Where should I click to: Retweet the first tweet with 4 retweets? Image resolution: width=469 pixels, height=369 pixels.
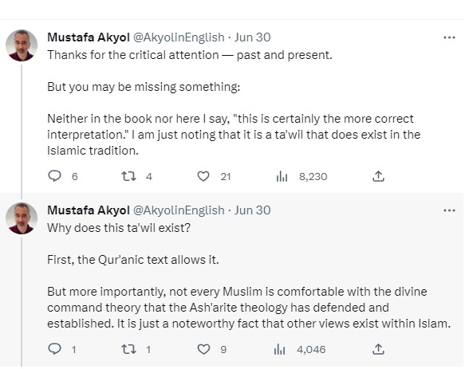tap(128, 176)
